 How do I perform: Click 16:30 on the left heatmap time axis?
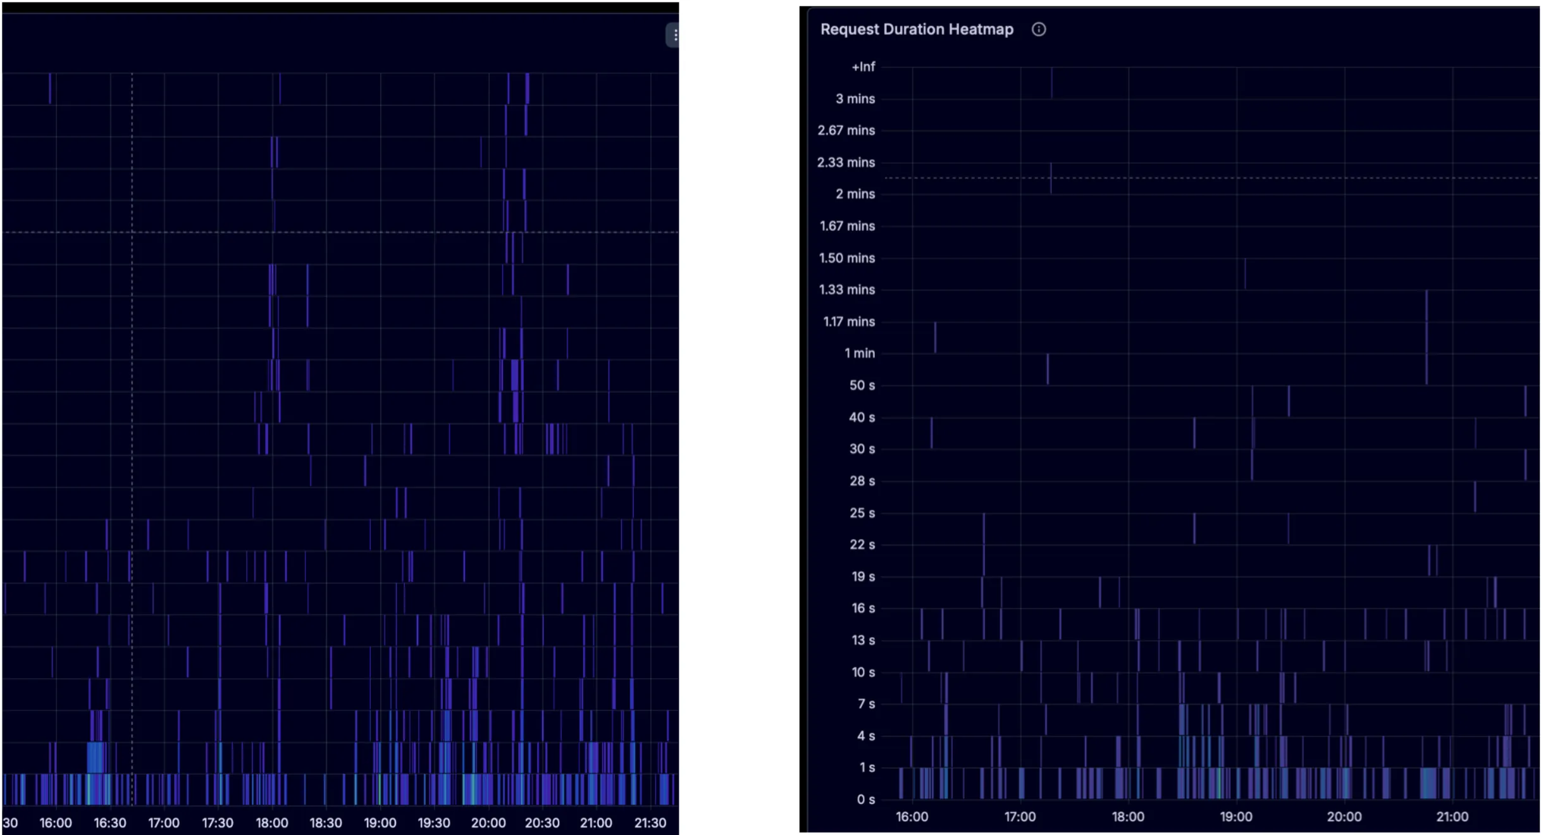(110, 823)
